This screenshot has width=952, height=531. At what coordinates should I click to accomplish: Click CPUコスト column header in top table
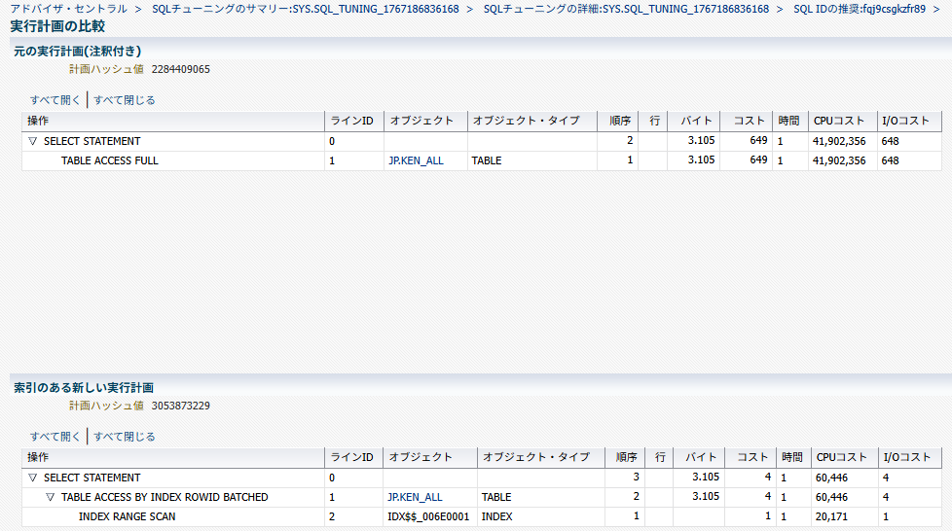[x=839, y=121]
